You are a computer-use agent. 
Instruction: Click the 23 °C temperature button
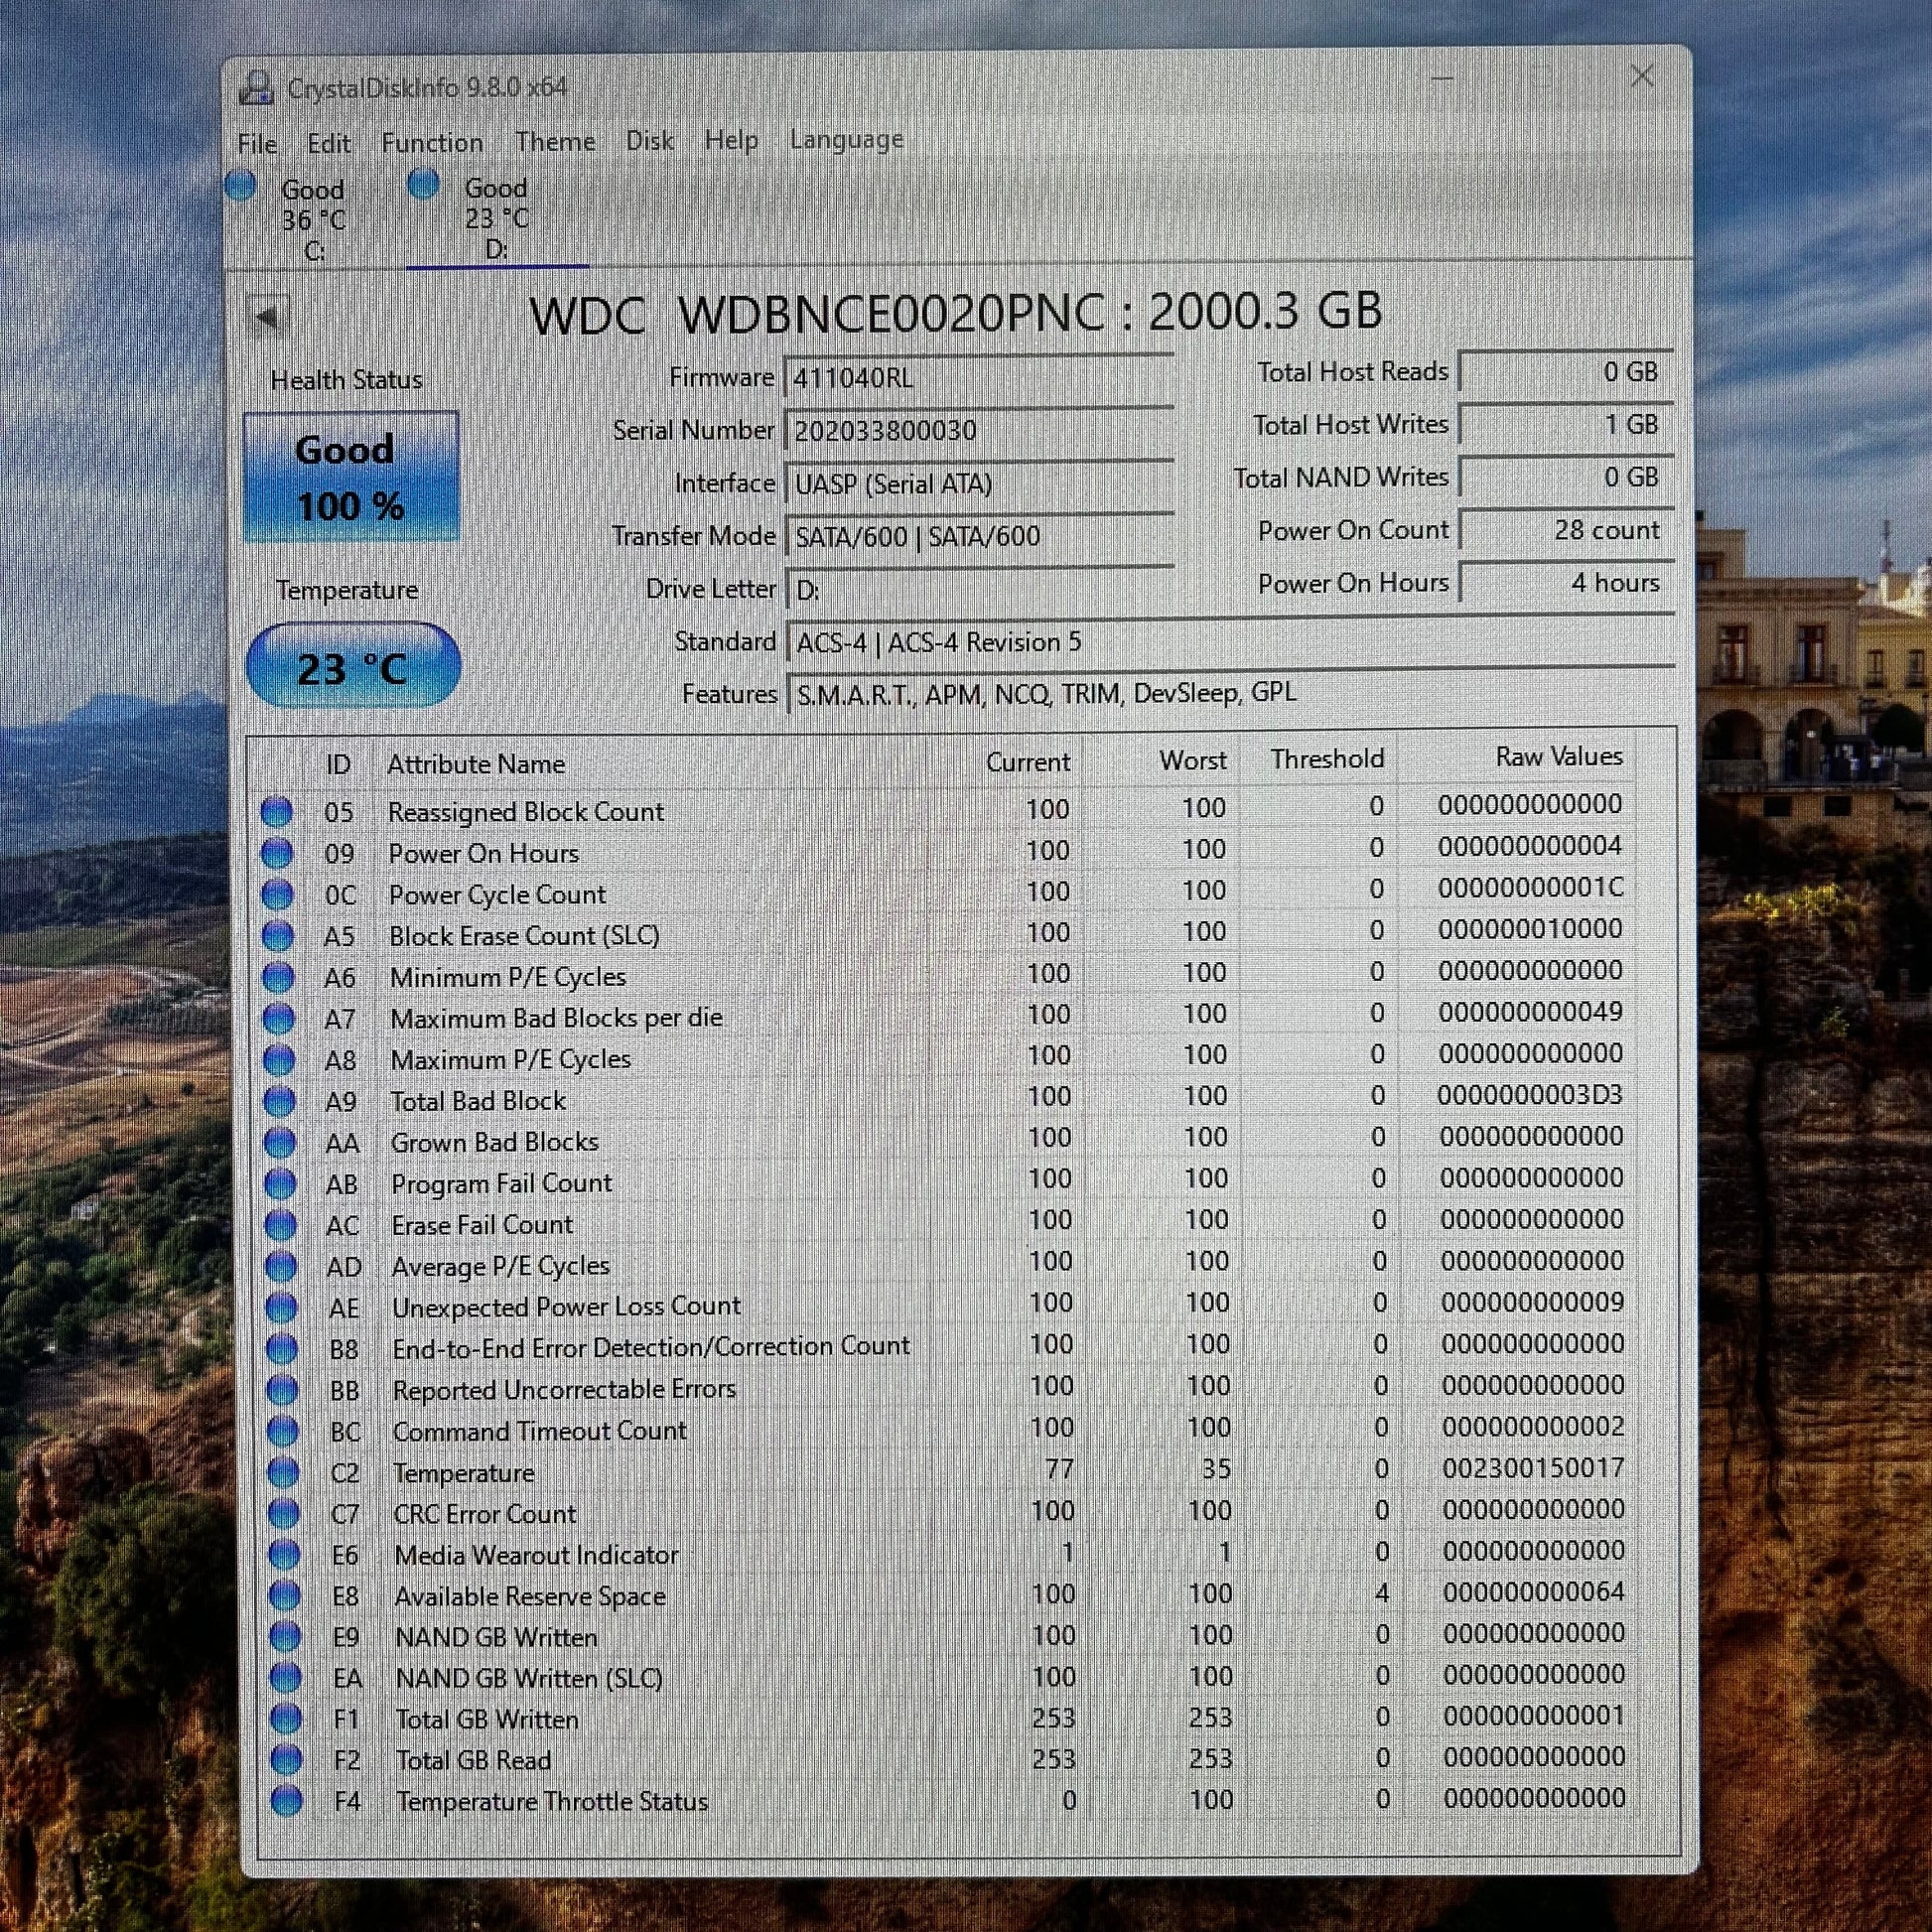pos(352,667)
